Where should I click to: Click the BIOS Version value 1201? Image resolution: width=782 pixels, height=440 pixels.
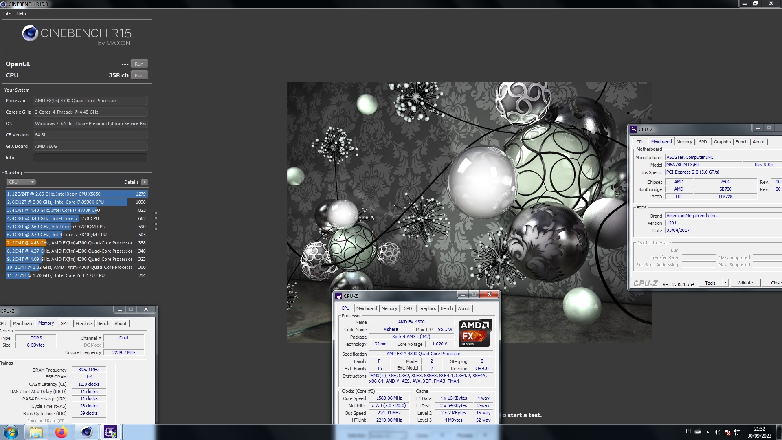723,223
